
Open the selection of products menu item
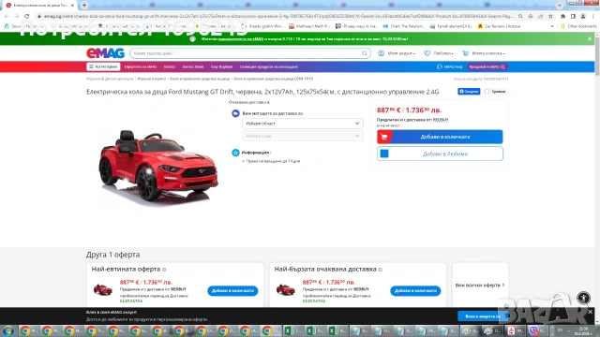tap(269, 66)
